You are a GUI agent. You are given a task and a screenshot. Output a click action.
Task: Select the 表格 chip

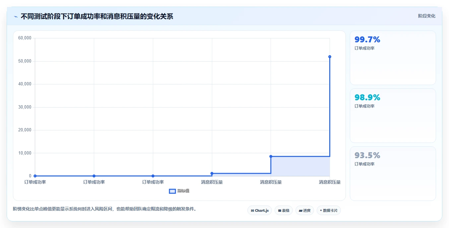pyautogui.click(x=284, y=210)
